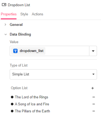Image resolution: width=101 pixels, height=118 pixels.
Task: Edit A Song of Ice and Fire text
Action: 32,104
